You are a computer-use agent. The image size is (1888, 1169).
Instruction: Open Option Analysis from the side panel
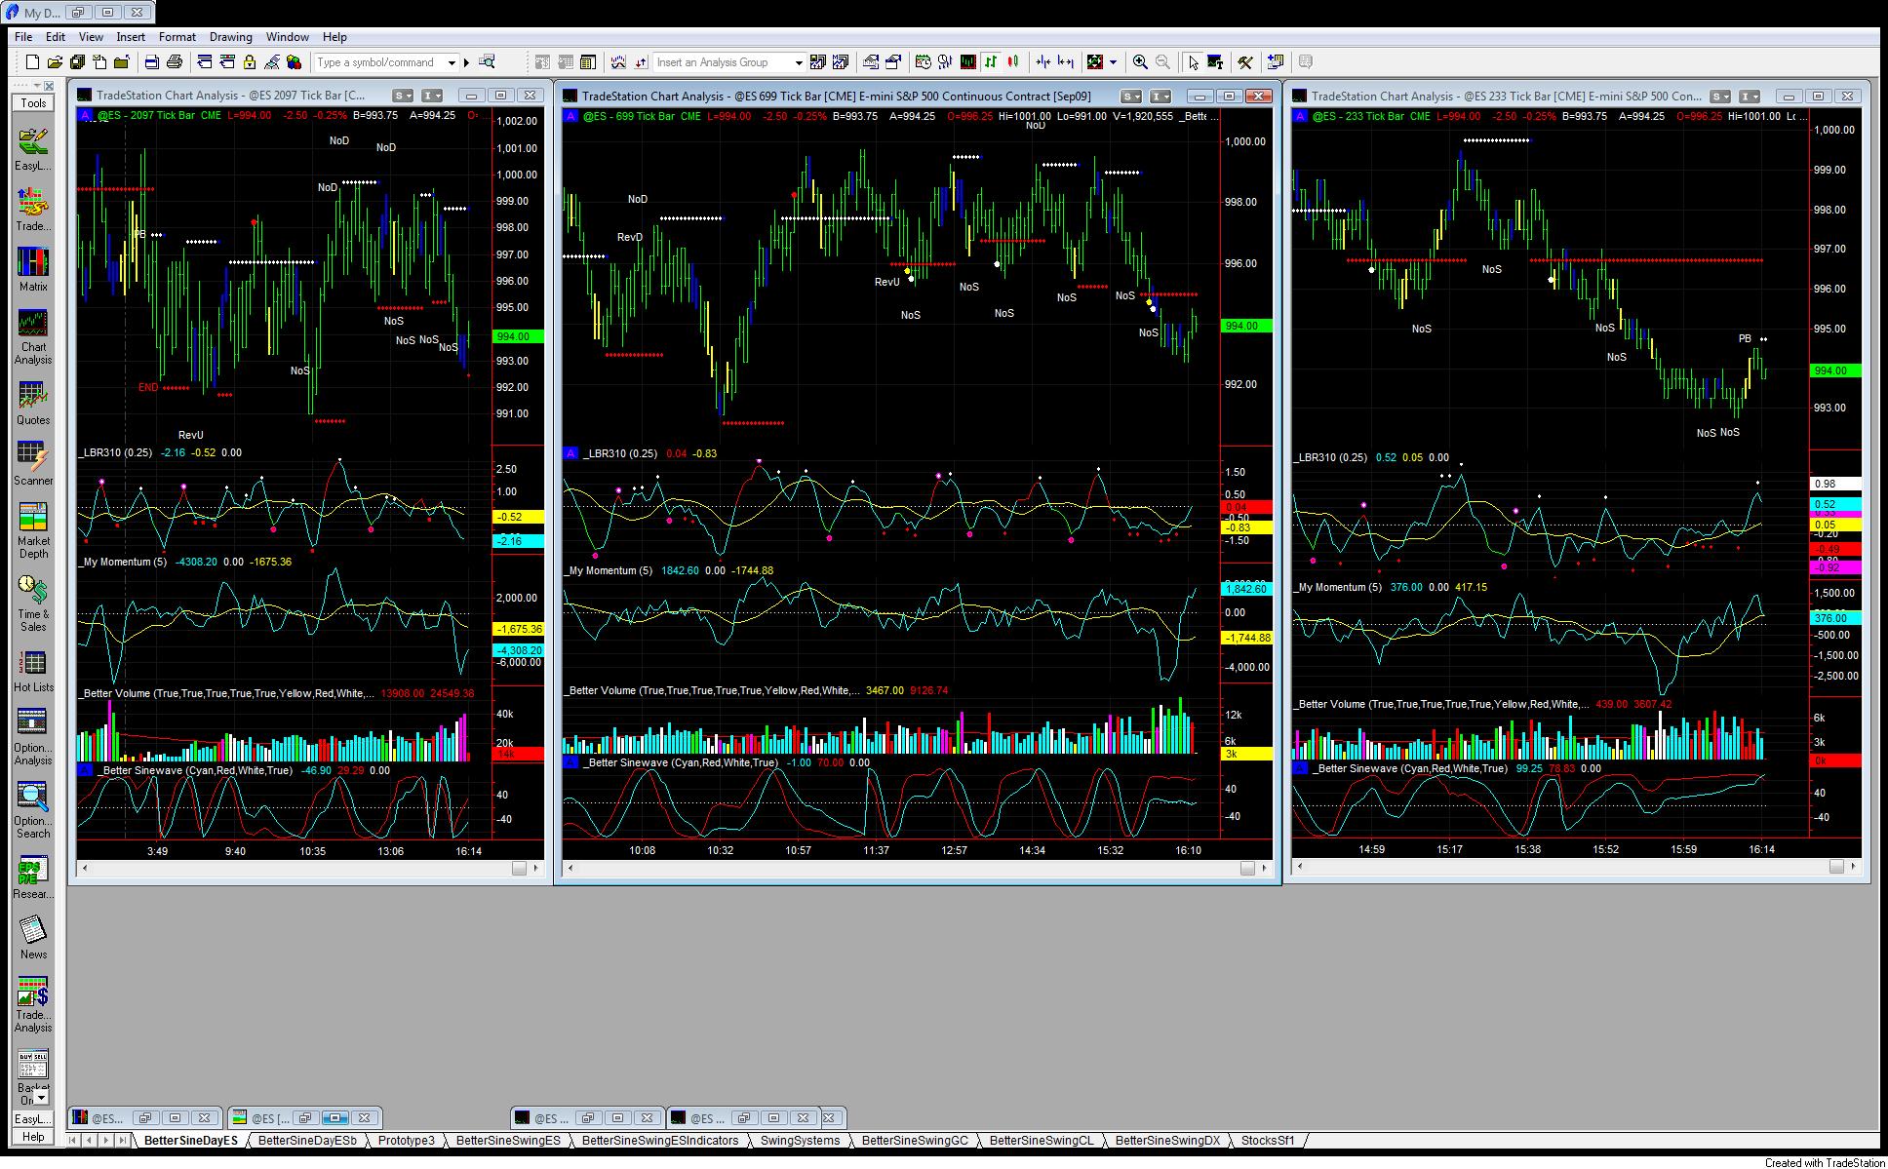[x=33, y=737]
